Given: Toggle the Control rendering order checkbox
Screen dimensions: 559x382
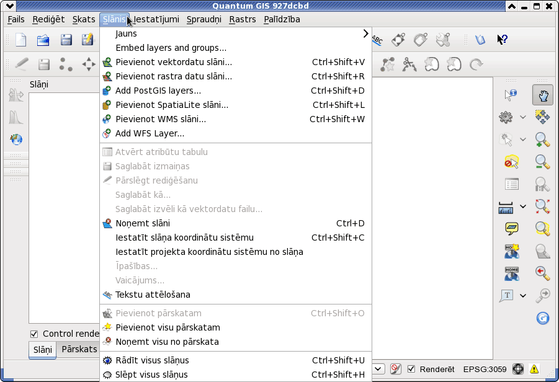Looking at the screenshot, I should (x=34, y=334).
